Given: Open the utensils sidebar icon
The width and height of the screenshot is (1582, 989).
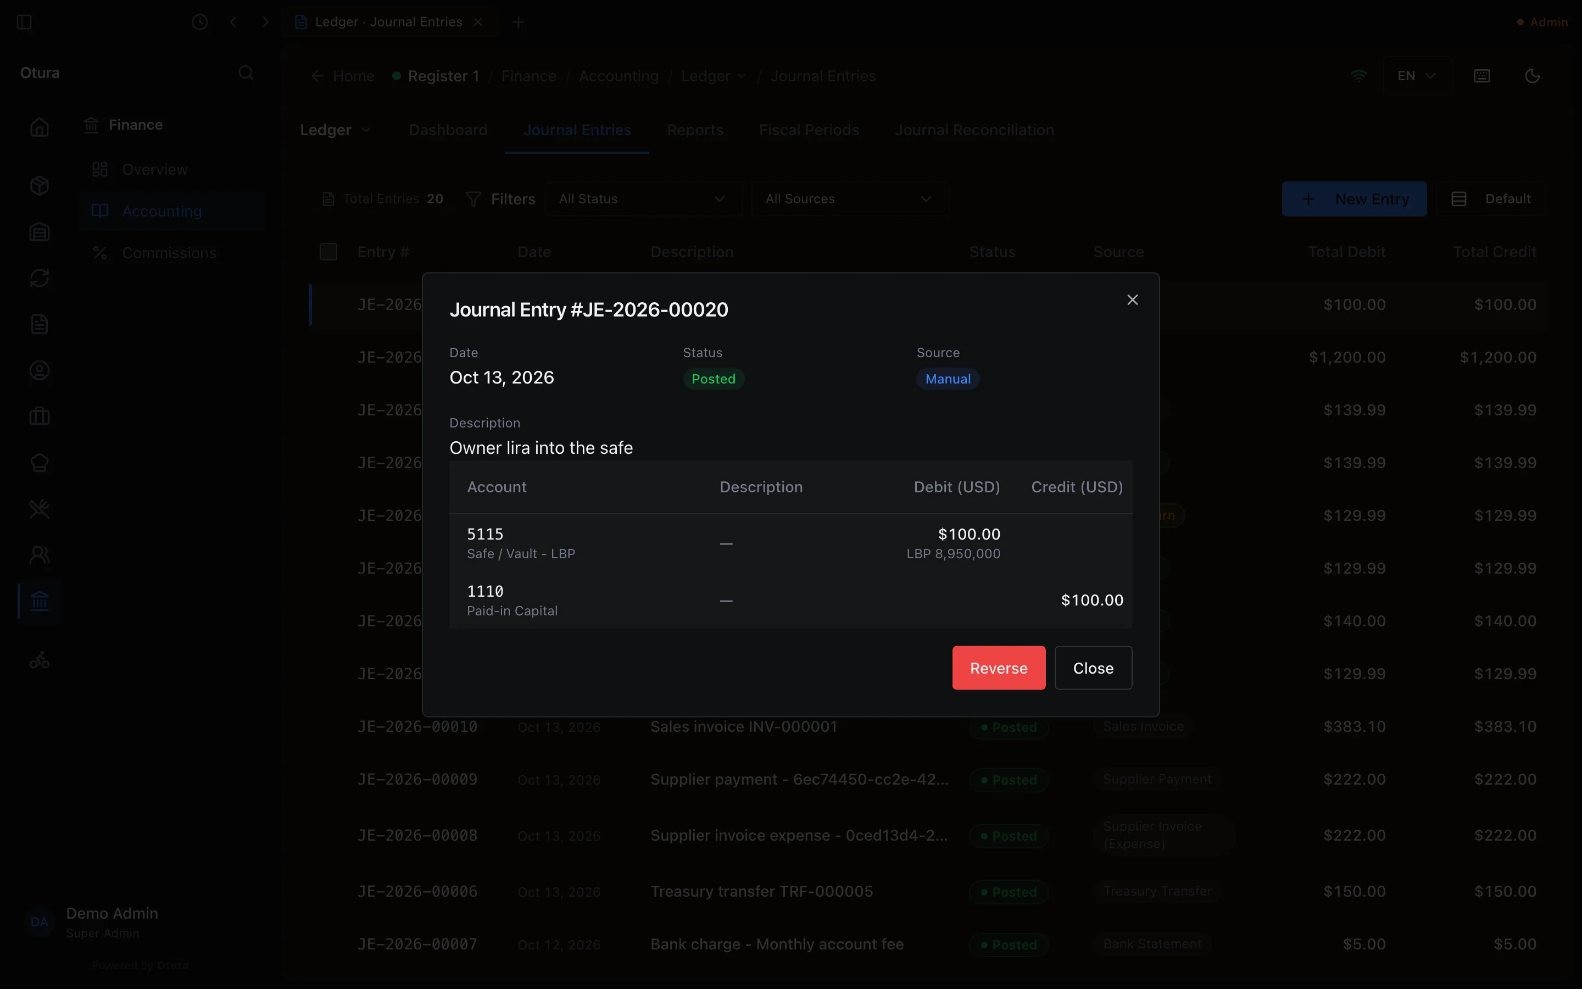Looking at the screenshot, I should [40, 509].
